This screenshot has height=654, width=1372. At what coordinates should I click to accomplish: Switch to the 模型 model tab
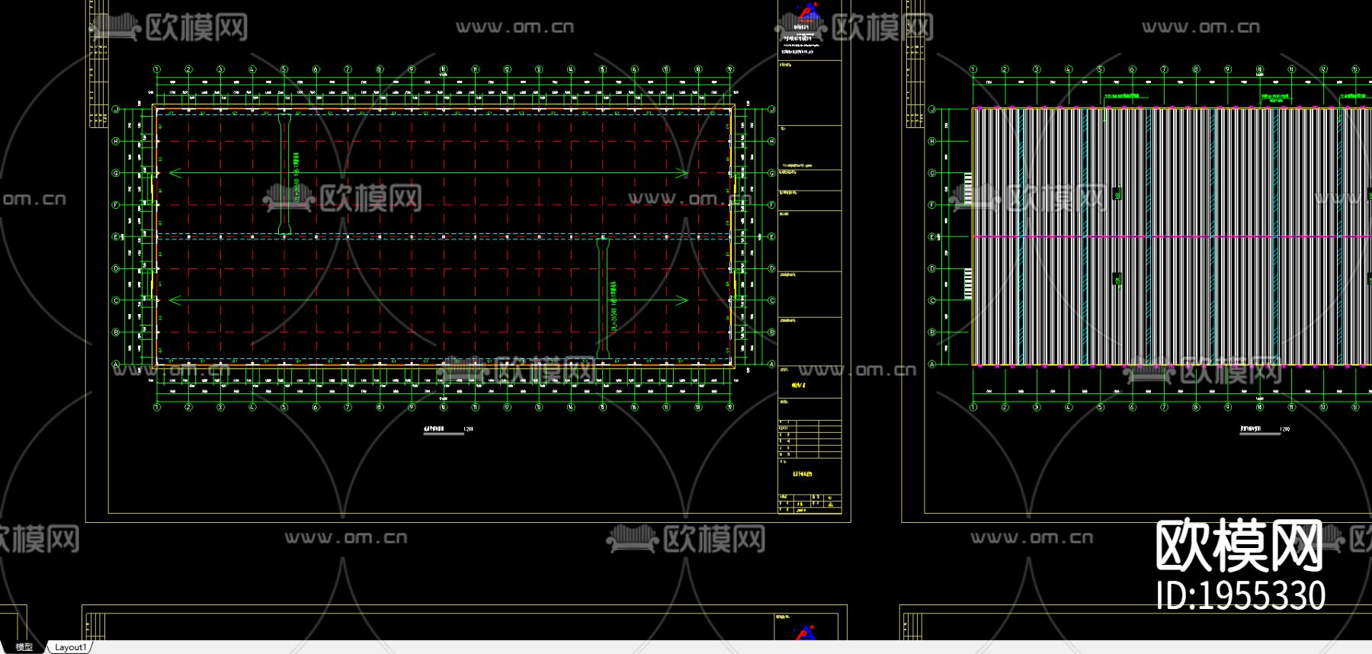coord(24,646)
